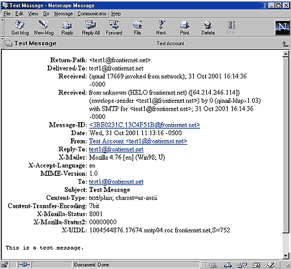Viewport: 291px width, 269px height.
Task: Click the component bar grip handle
Action: 204,265
